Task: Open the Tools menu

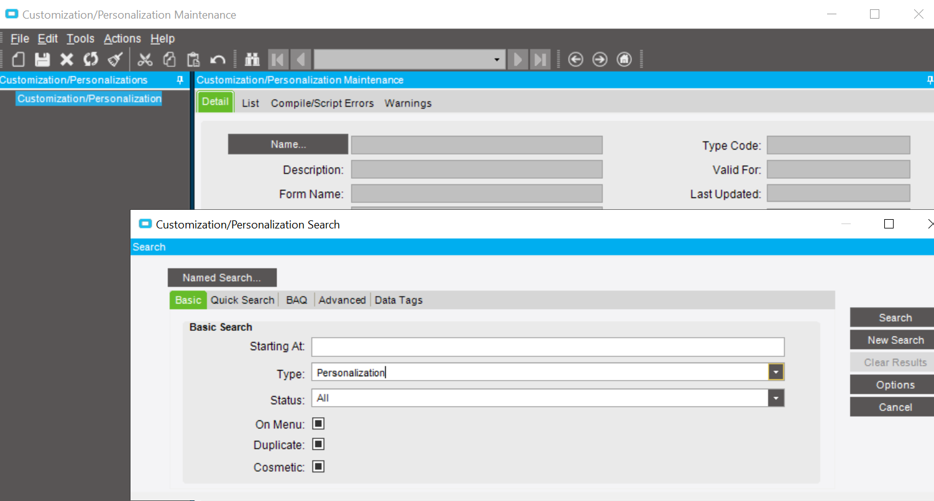Action: tap(80, 38)
